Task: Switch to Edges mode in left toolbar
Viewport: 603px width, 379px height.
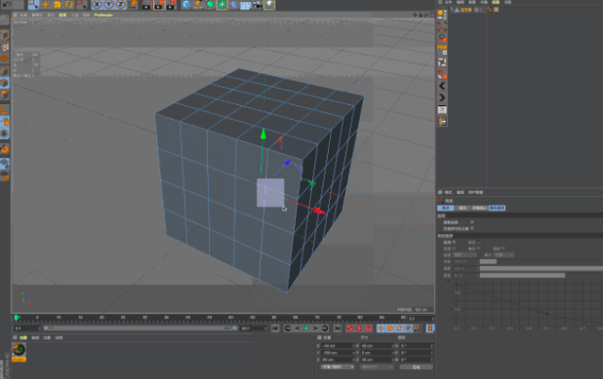Action: coord(5,83)
